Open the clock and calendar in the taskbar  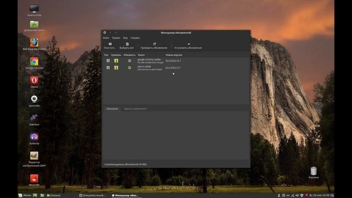tap(319, 196)
